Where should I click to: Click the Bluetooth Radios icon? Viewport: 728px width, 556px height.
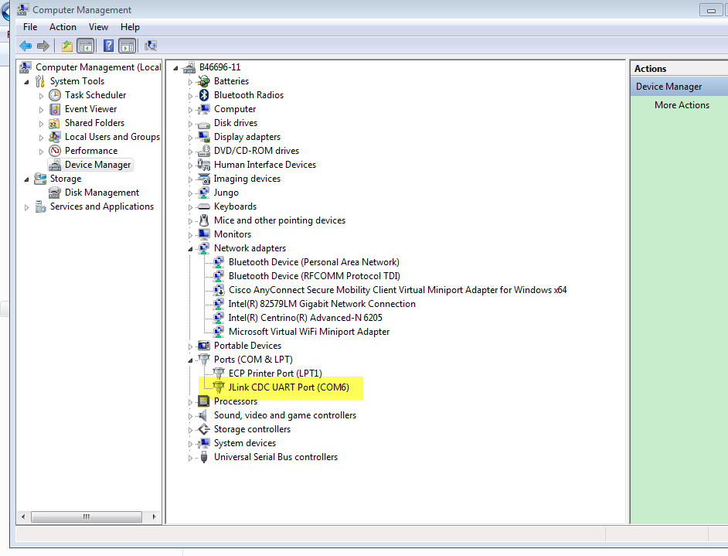204,95
